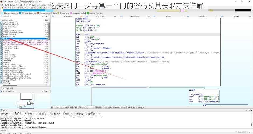253x134 pixels.
Task: Close the Hex View-1 tab
Action: [115, 17]
